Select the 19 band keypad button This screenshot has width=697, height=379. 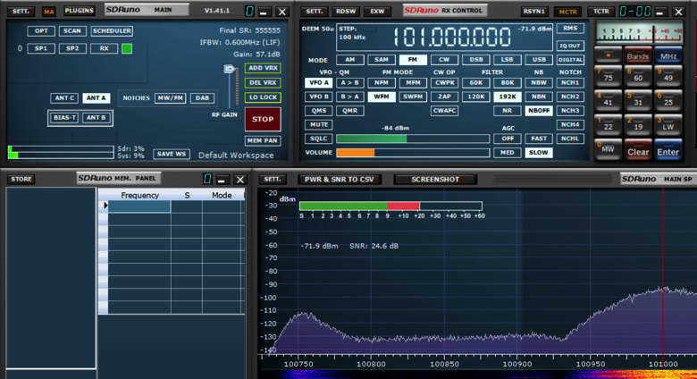pos(638,126)
